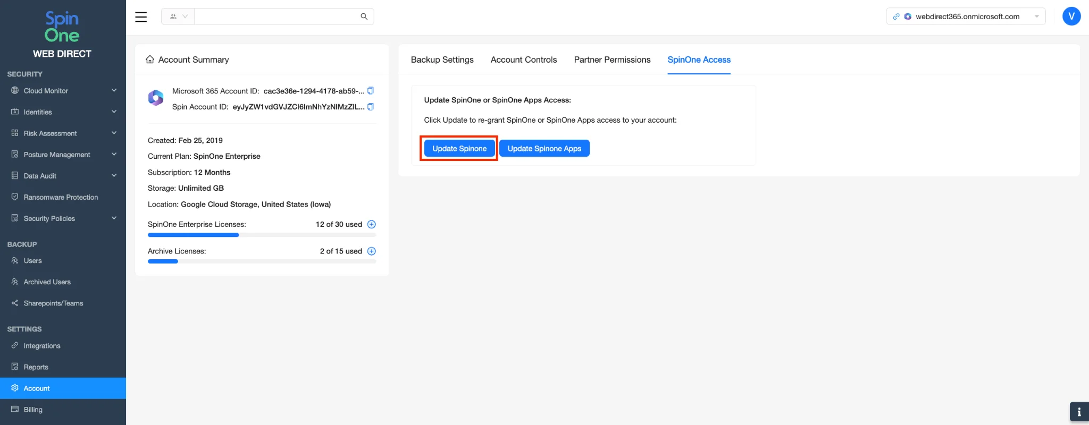Switch to the Backup Settings tab
This screenshot has height=425, width=1089.
click(x=442, y=59)
